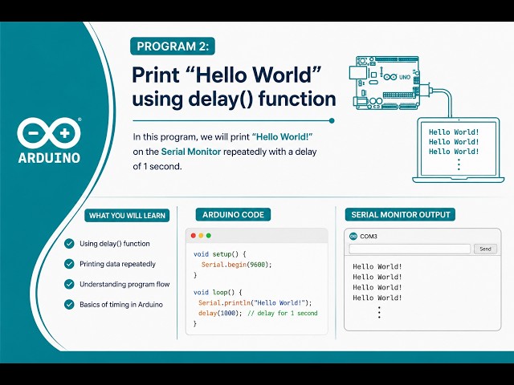The image size is (514, 385).
Task: Click the ARDUINO CODE label
Action: (x=233, y=215)
